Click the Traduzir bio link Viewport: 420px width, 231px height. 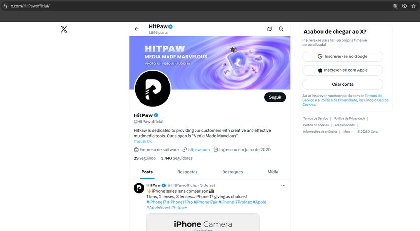[143, 141]
